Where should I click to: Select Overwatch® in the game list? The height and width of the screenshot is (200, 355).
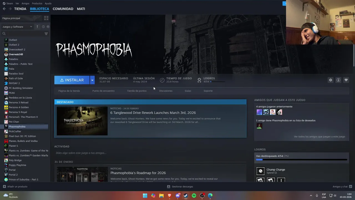[16, 54]
